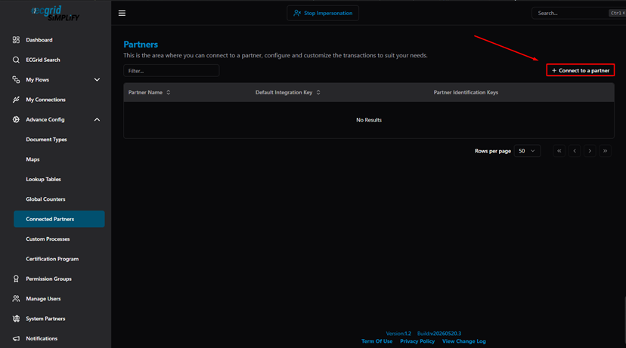Go to first page of results
This screenshot has width=626, height=348.
[x=559, y=151]
